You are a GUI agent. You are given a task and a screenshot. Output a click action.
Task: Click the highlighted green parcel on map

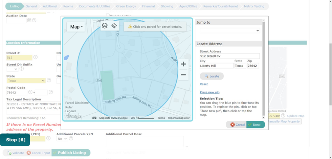107,85
